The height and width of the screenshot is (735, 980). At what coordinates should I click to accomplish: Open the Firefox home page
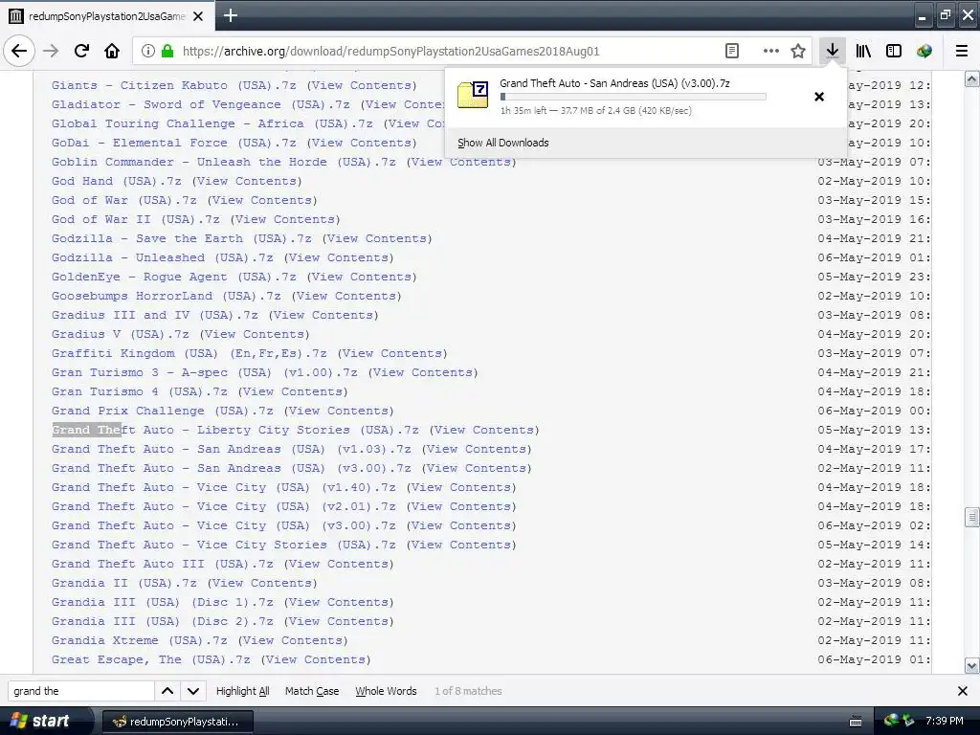[x=112, y=51]
